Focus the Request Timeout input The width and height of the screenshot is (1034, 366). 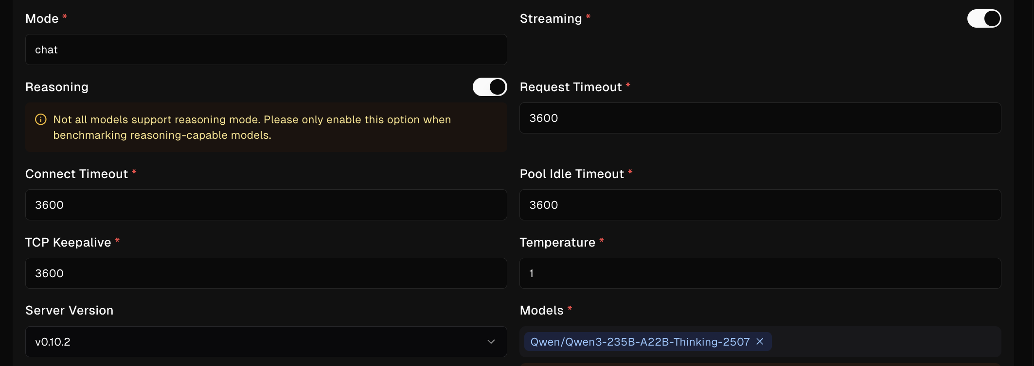pyautogui.click(x=760, y=118)
